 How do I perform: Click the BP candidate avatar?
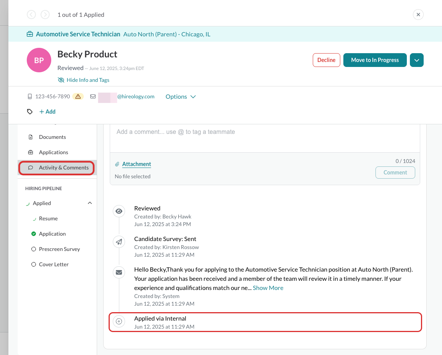pyautogui.click(x=39, y=60)
